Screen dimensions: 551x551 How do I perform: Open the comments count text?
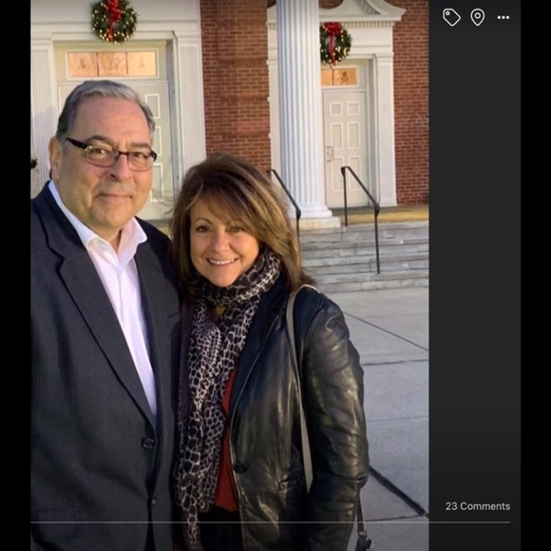pos(478,506)
